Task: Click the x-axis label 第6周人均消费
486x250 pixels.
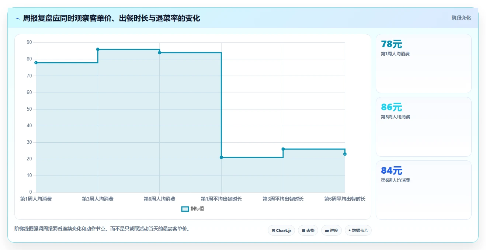Action: (x=160, y=199)
